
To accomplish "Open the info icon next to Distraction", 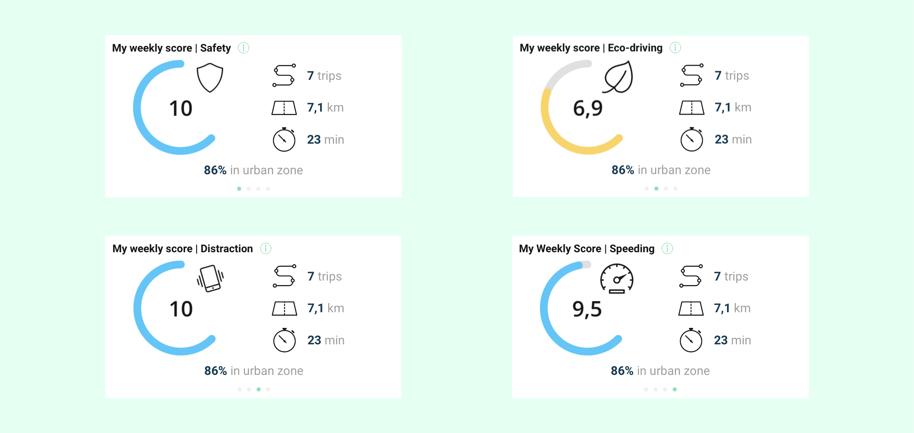I will 266,248.
